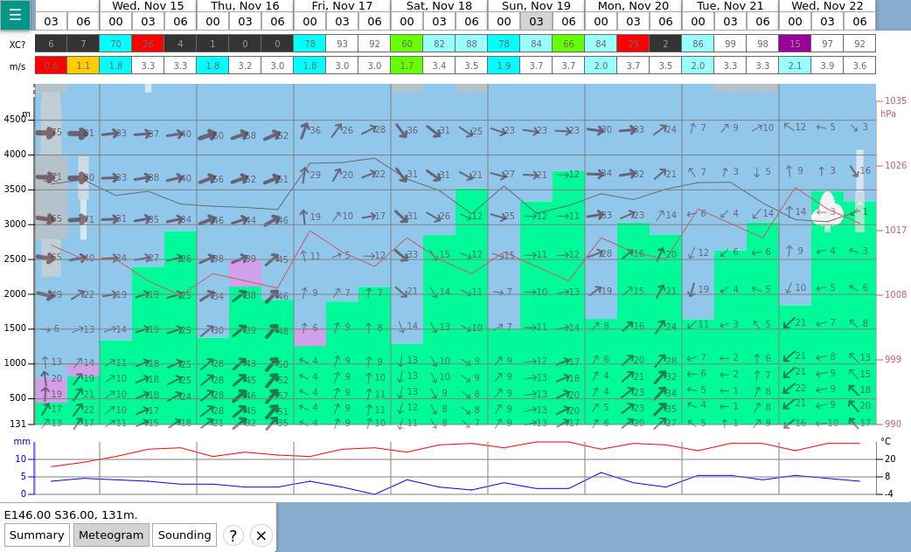911x552 pixels.
Task: Pick the 06 hour under Tue, Nov 21
Action: point(762,22)
